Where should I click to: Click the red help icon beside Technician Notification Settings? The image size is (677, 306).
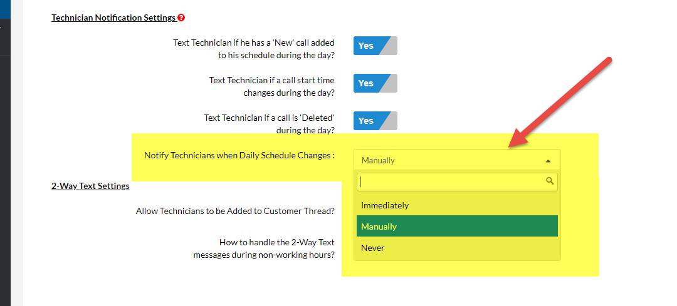point(182,18)
